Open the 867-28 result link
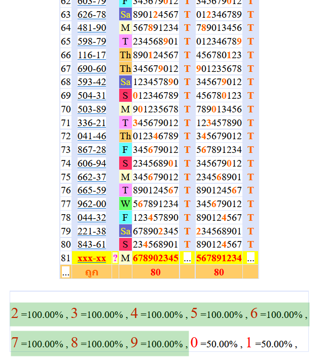323x361 pixels. tap(92, 150)
